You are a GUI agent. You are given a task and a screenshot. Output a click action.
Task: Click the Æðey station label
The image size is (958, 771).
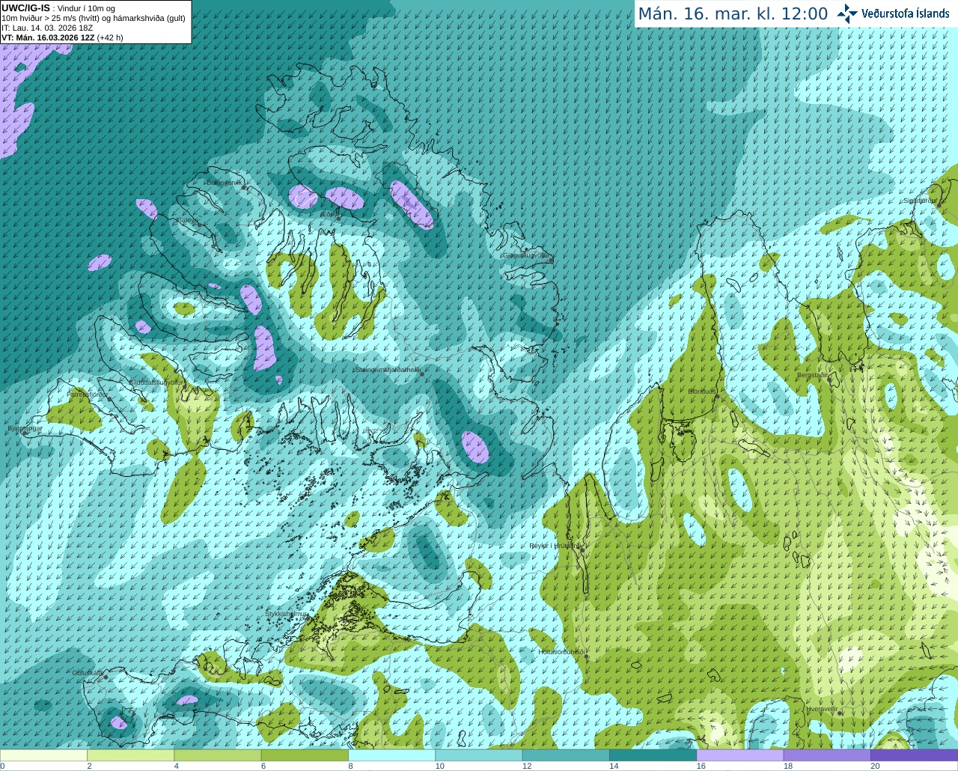[328, 214]
